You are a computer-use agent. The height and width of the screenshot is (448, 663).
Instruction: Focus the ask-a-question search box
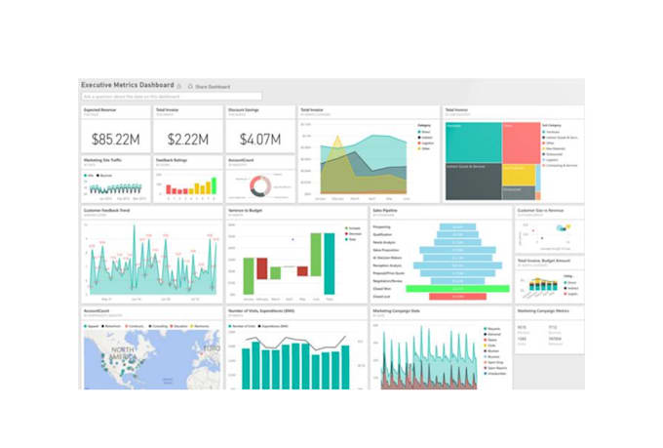172,97
